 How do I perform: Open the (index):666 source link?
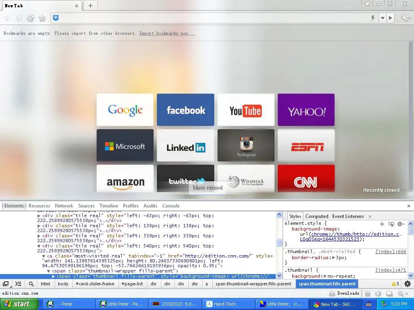point(391,251)
